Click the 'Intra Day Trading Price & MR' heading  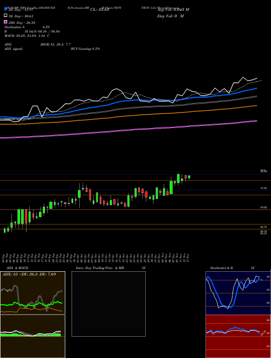[100, 268]
